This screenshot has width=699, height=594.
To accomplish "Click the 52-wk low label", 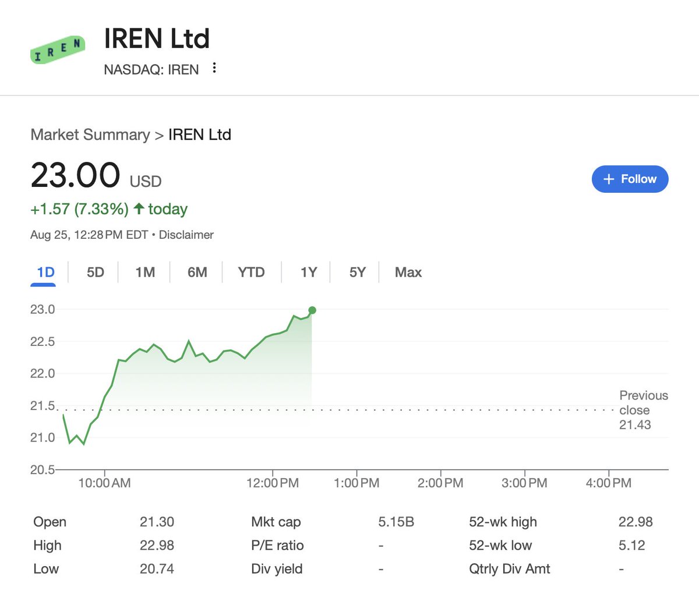I will (x=500, y=545).
